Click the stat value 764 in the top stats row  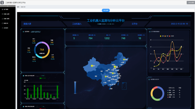tap(90, 38)
